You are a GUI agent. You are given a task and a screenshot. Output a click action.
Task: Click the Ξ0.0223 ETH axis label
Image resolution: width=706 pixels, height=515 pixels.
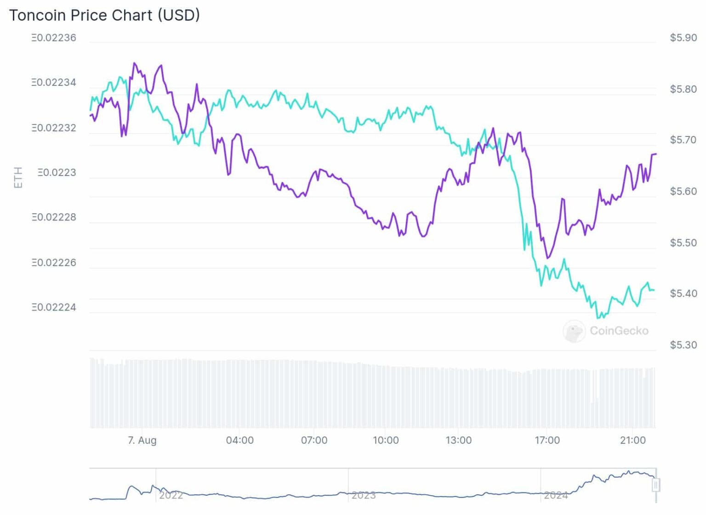click(57, 172)
